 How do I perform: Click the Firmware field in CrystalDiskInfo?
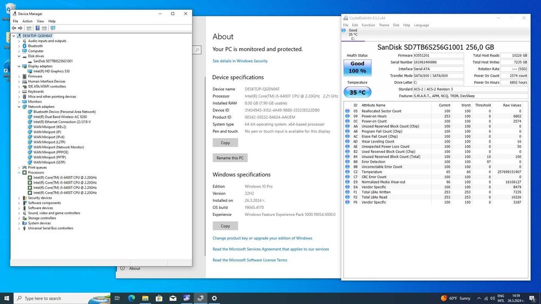click(x=439, y=56)
